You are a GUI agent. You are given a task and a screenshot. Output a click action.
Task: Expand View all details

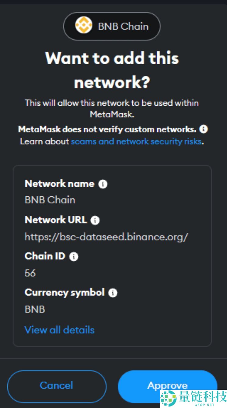[59, 330]
